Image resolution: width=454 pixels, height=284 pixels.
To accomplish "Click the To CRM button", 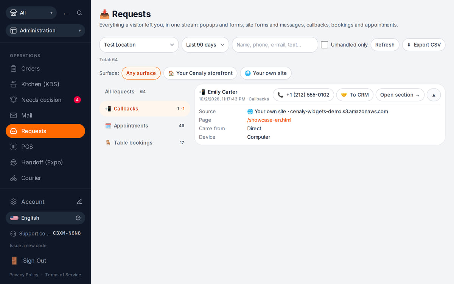I will (x=355, y=95).
